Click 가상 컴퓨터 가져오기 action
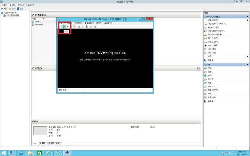Viewport: 250px width, 156px height. (217, 23)
